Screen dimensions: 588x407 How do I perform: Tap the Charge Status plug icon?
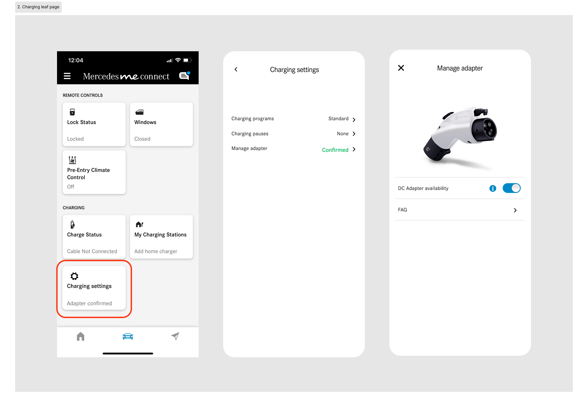pyautogui.click(x=73, y=225)
